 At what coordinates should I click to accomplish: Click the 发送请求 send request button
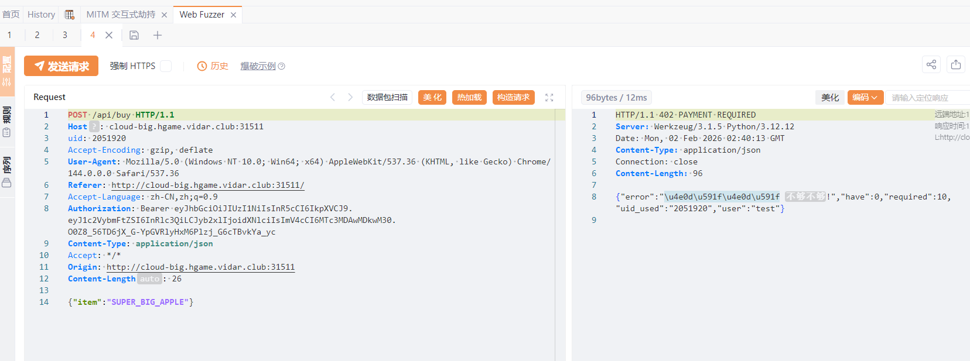click(x=61, y=66)
